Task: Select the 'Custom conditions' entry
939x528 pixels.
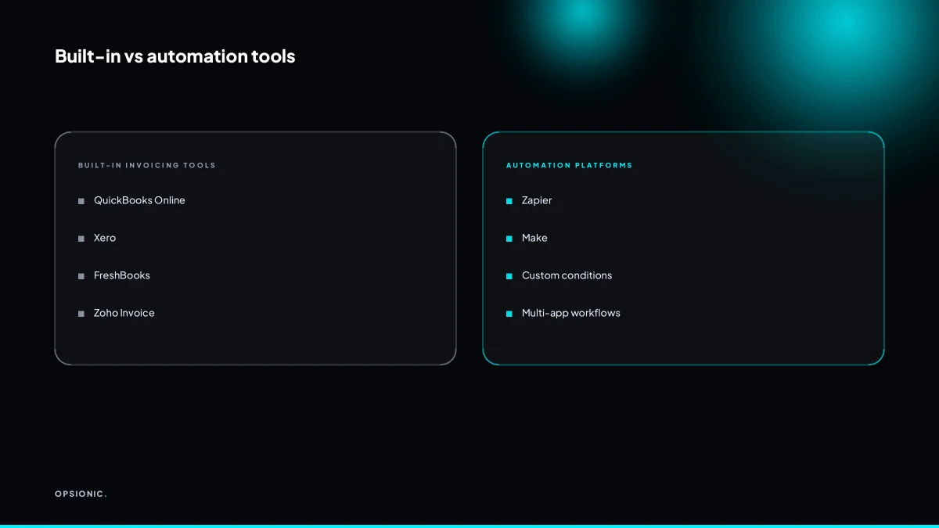Action: [567, 275]
